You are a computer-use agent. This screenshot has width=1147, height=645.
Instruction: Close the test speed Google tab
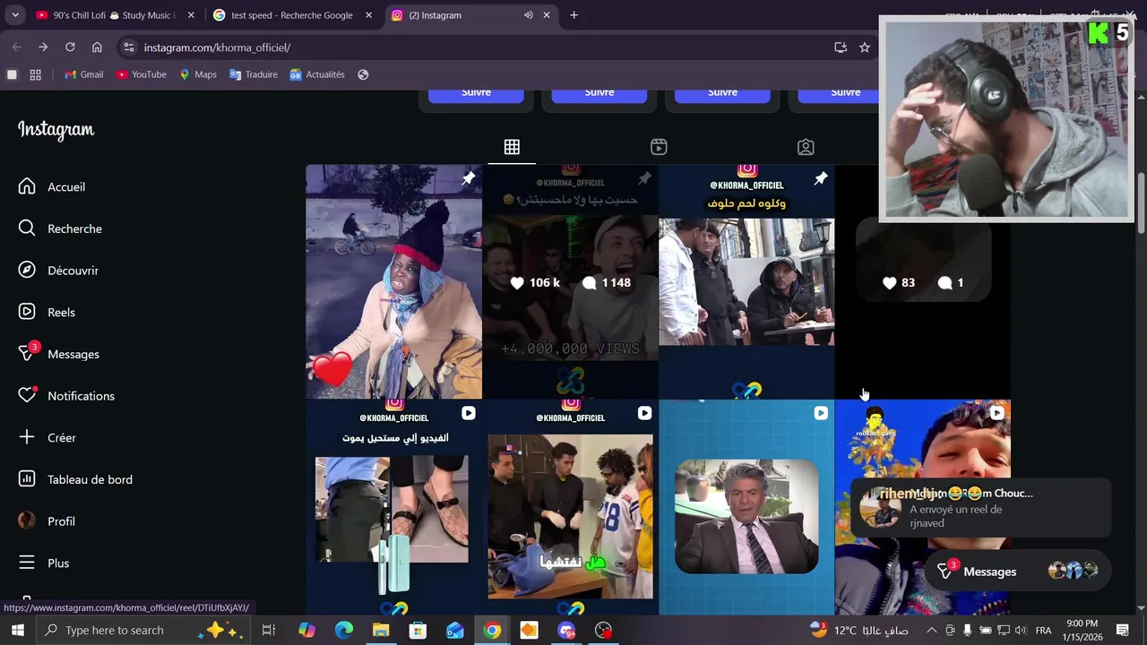pos(368,15)
